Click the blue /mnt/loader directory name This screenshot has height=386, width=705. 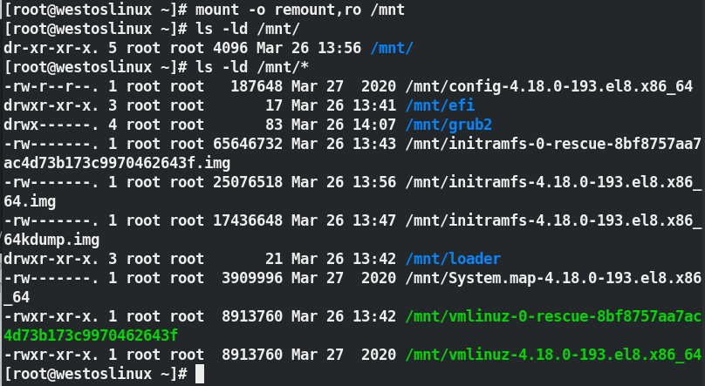click(x=453, y=259)
